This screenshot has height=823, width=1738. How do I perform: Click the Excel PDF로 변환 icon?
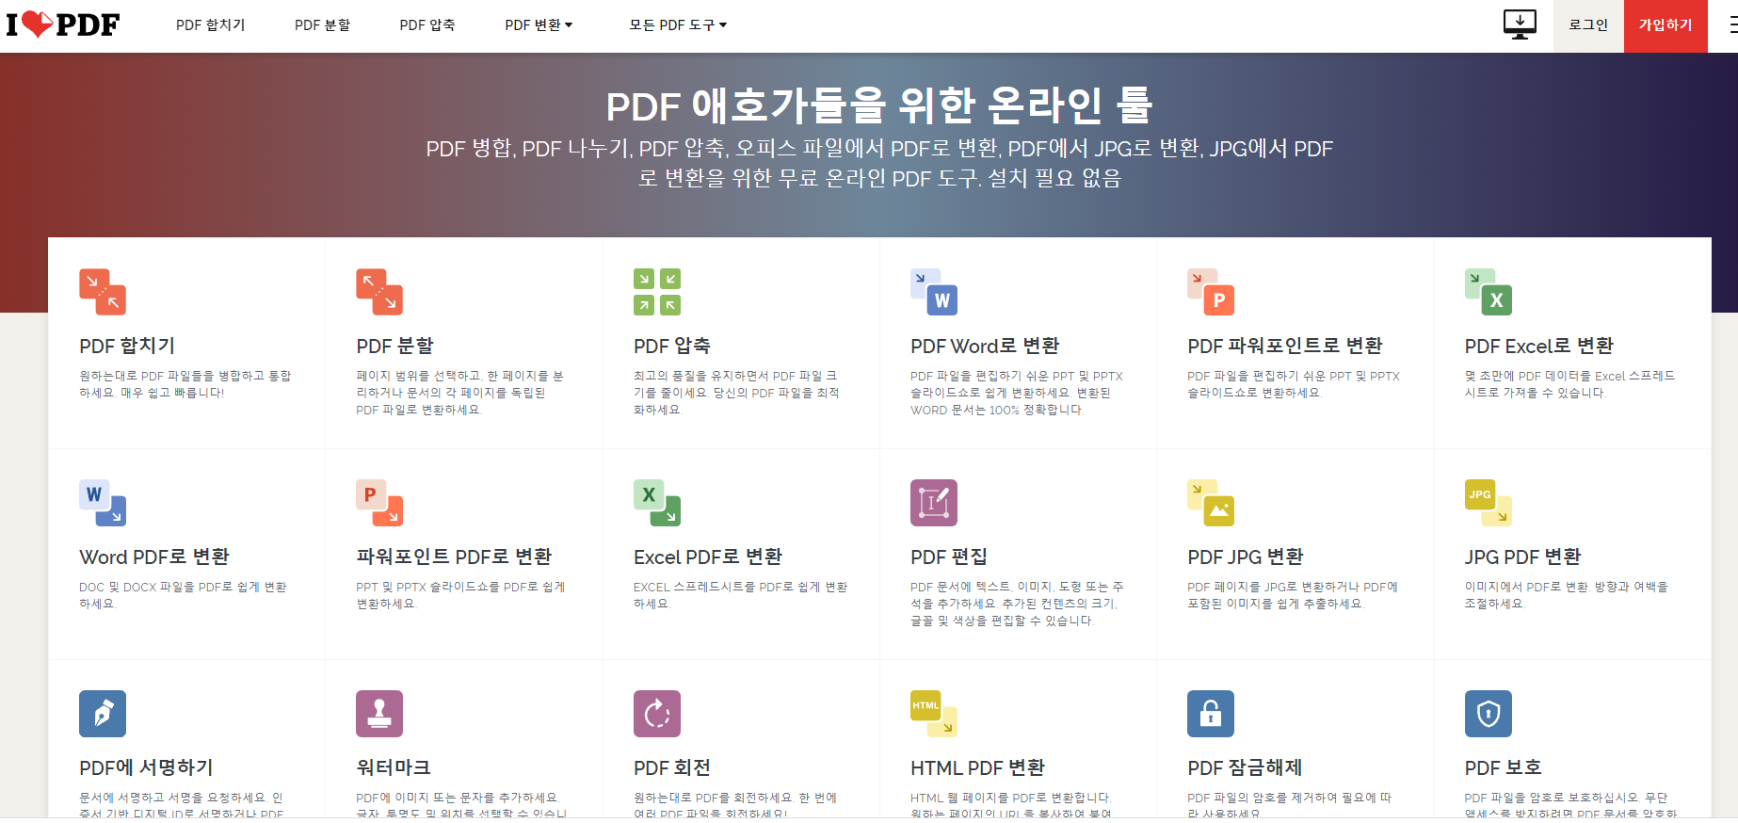pos(657,503)
